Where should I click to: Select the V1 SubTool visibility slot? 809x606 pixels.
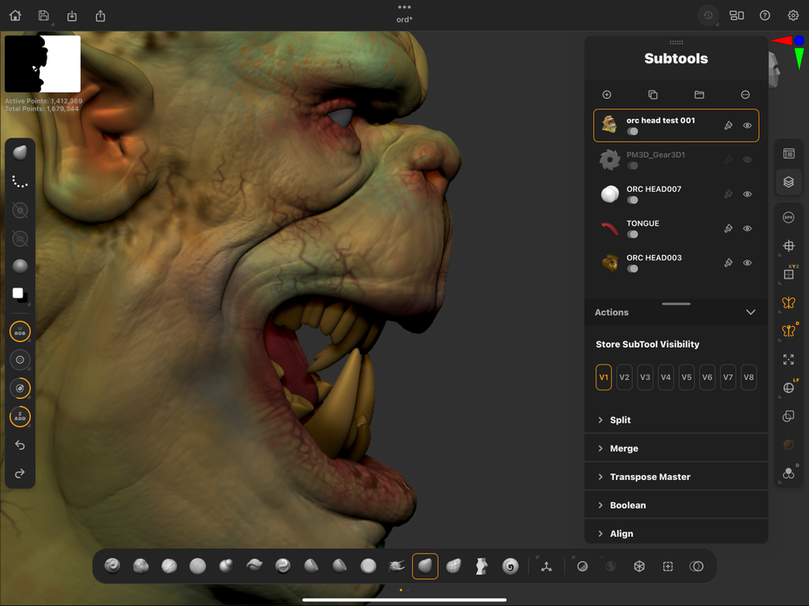pyautogui.click(x=603, y=377)
